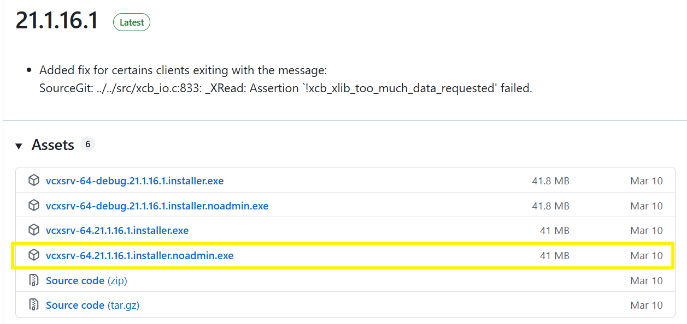687x324 pixels.
Task: Click the assets count badge showing 6
Action: 87,144
